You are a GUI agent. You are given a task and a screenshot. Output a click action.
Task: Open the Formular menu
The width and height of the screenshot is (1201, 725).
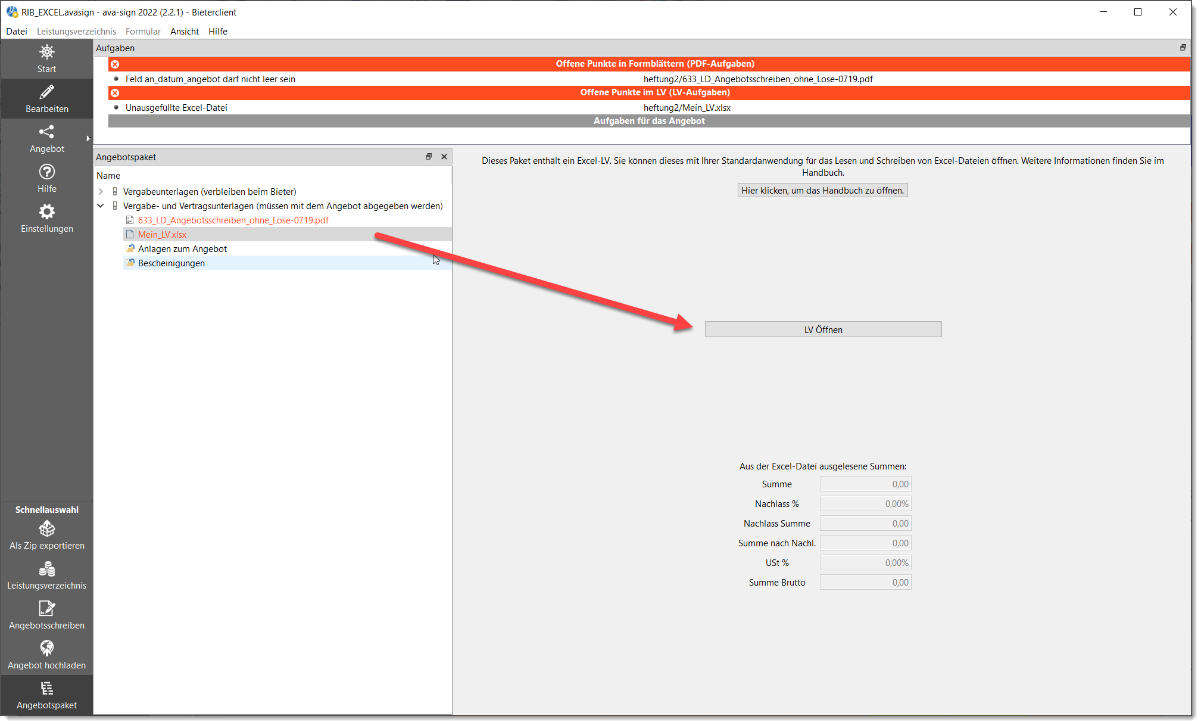(x=143, y=32)
